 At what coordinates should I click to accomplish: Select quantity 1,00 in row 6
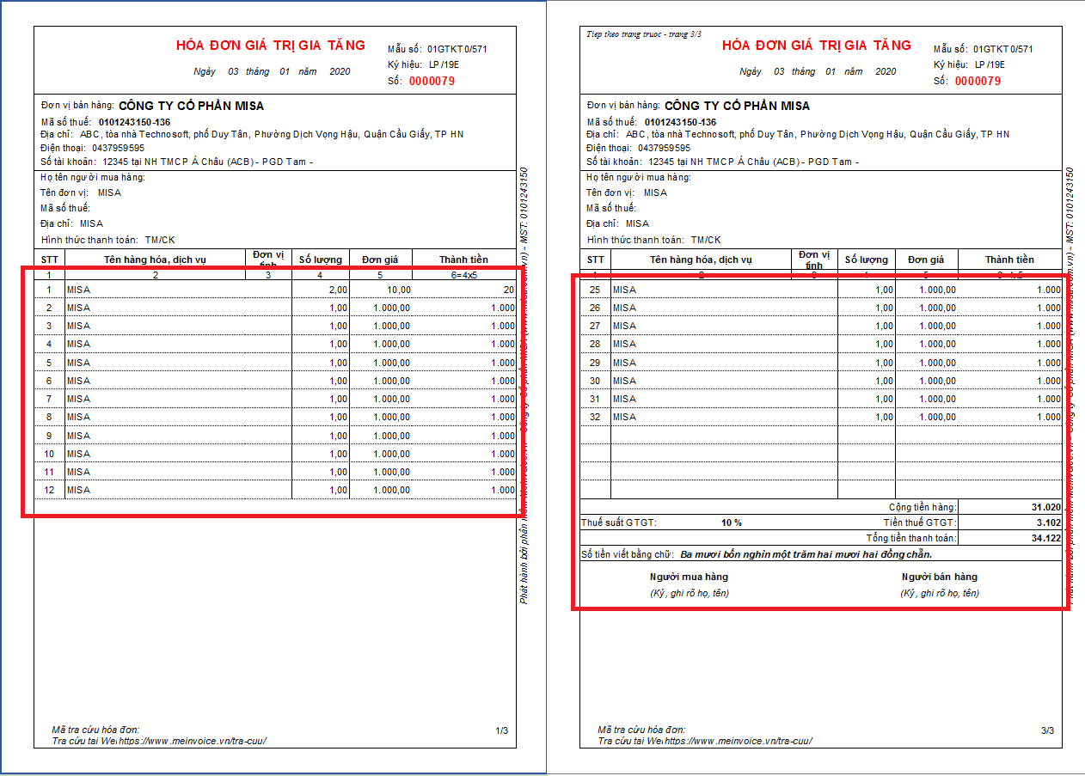click(338, 381)
